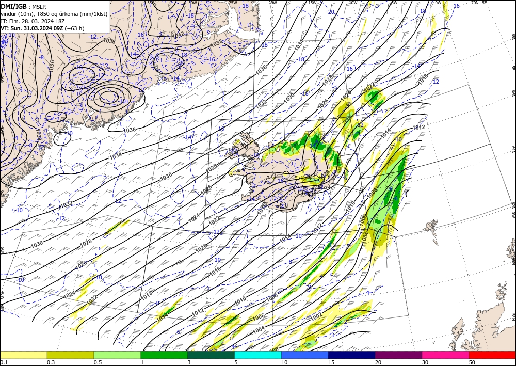Click the blue 10 to 15 legend band
Screen dimensions: 516x366
305,355
